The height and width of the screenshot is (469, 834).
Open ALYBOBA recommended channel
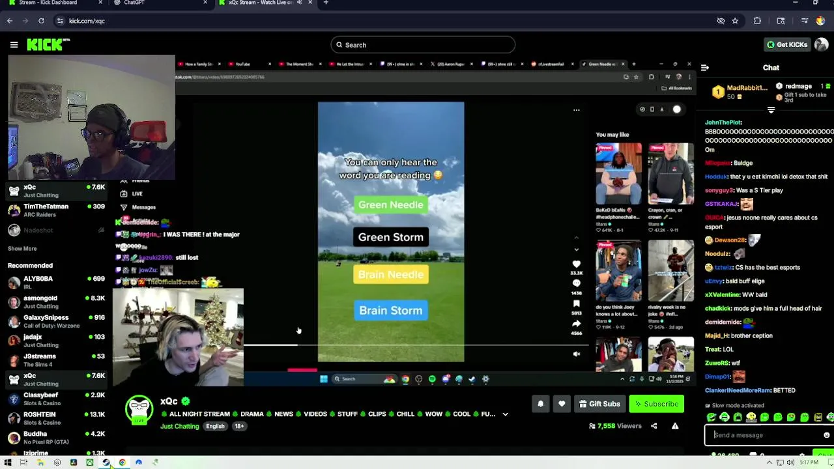point(55,283)
